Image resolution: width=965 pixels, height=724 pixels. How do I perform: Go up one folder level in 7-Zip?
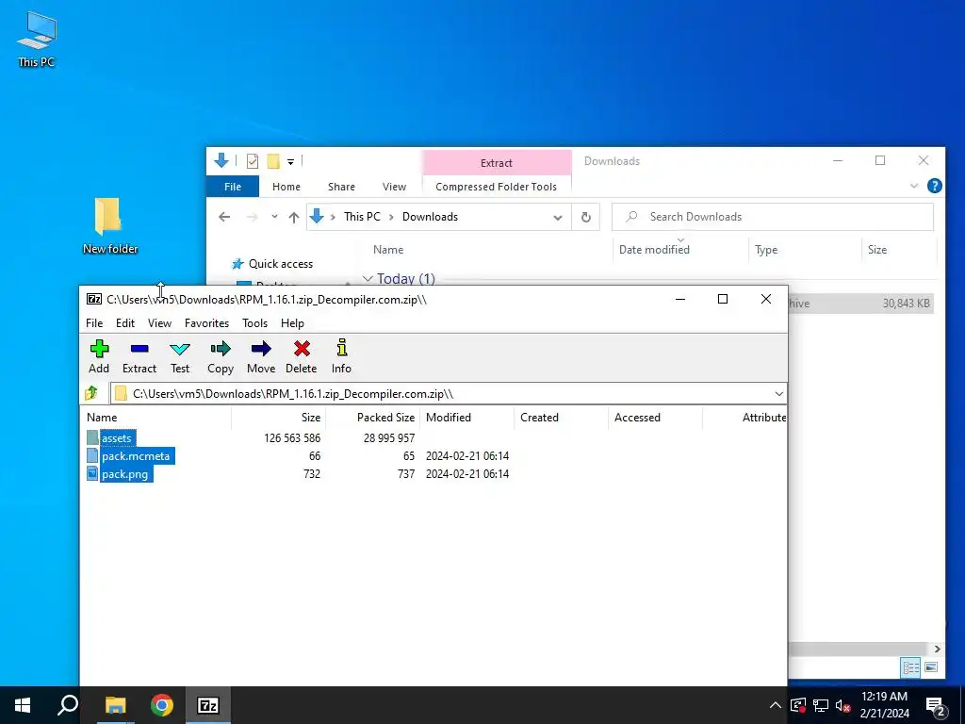(x=91, y=393)
